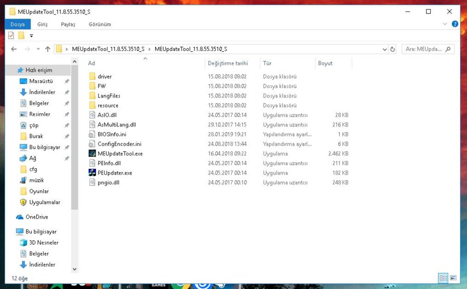
Task: Open the müzik shortcut
Action: [36, 180]
